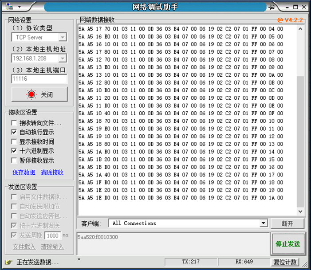The width and height of the screenshot is (311, 270).
Task: Click the 文件载入 link
Action: 24,247
